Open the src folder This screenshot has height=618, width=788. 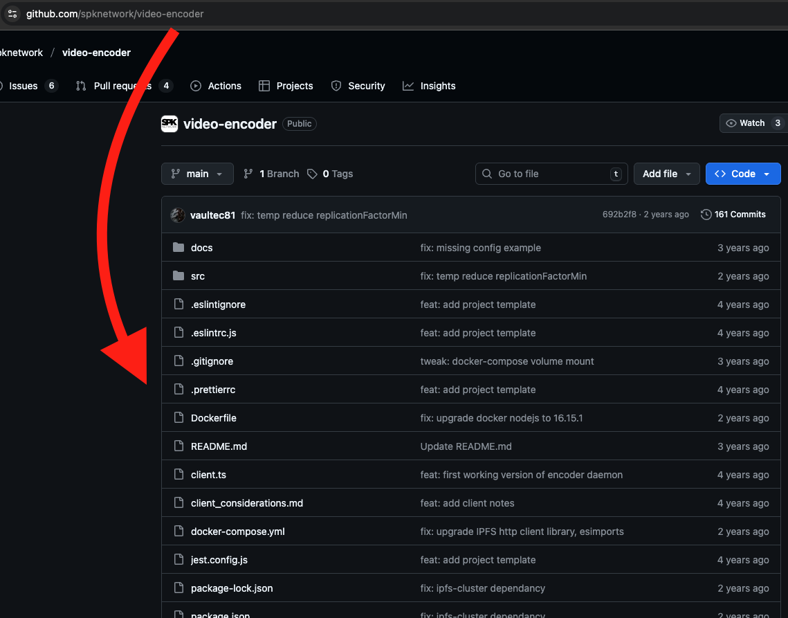(x=198, y=276)
